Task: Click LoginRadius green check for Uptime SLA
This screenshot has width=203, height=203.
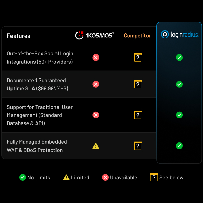Action: [179, 84]
